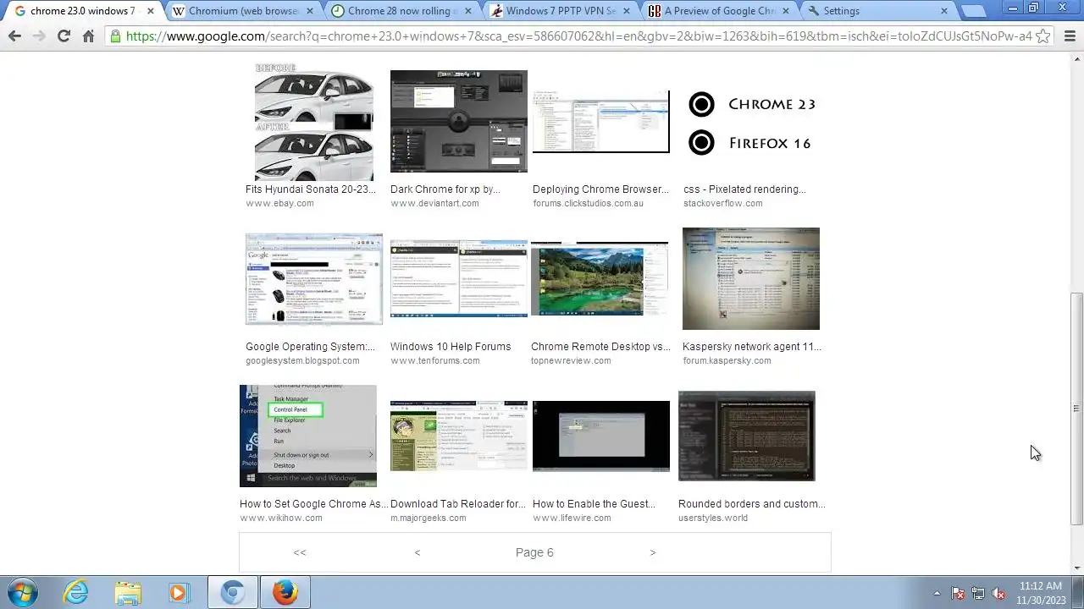Screen dimensions: 1084x609
Task: Bookmark this page with the star icon
Action: pos(1043,36)
